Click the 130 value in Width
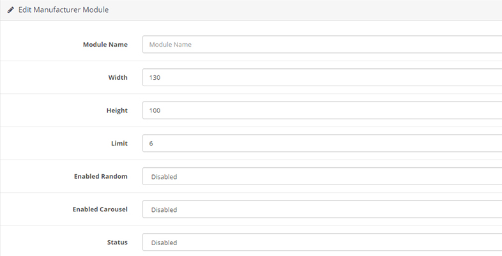Image resolution: width=502 pixels, height=256 pixels. click(x=155, y=78)
